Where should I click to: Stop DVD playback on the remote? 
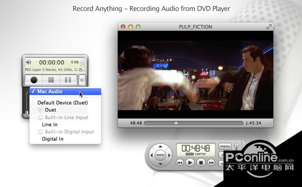point(201,163)
